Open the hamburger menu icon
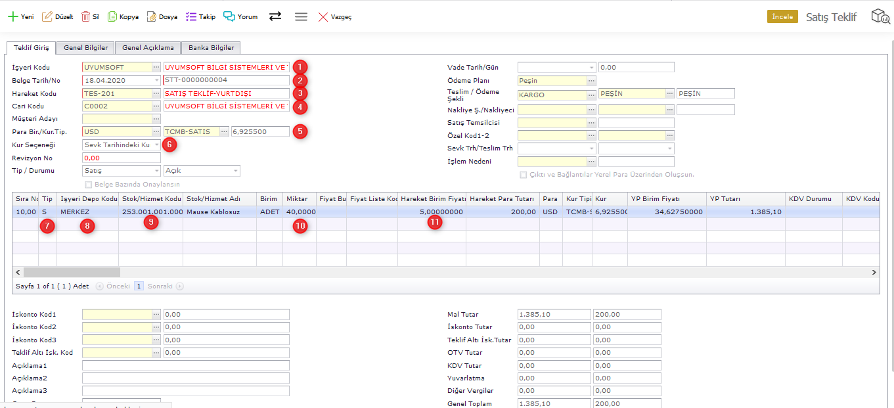Image resolution: width=894 pixels, height=408 pixels. pyautogui.click(x=301, y=17)
